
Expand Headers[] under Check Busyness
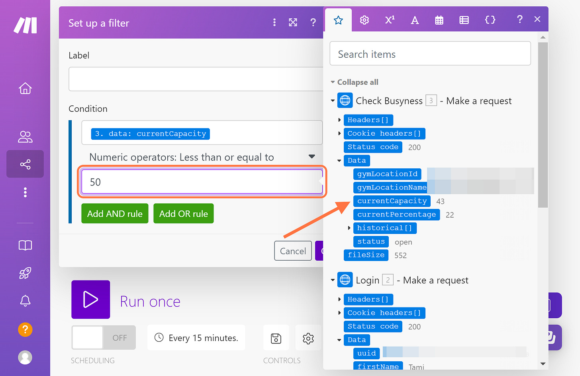click(x=339, y=120)
